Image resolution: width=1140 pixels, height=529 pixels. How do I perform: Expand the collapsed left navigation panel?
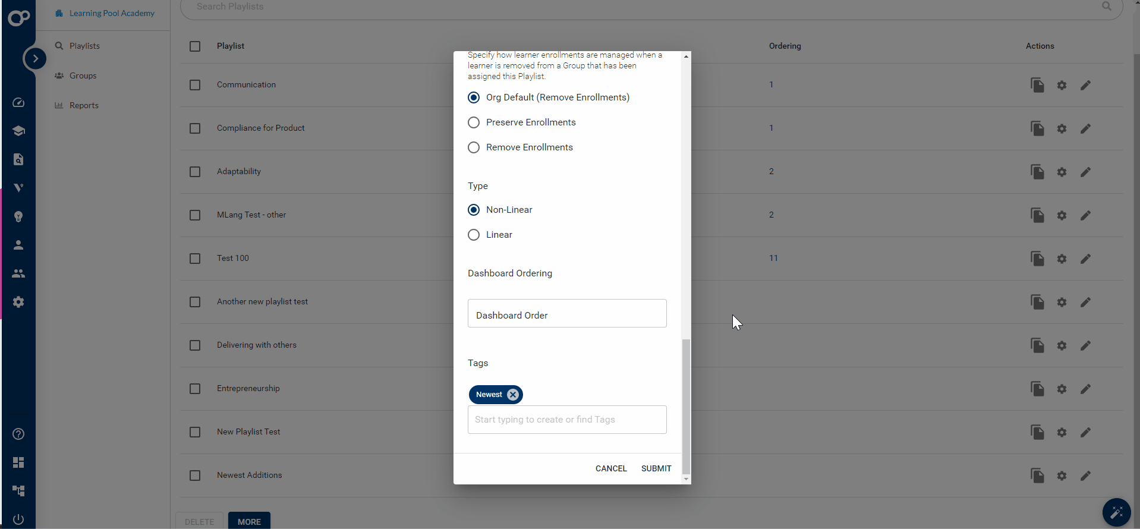pos(35,58)
